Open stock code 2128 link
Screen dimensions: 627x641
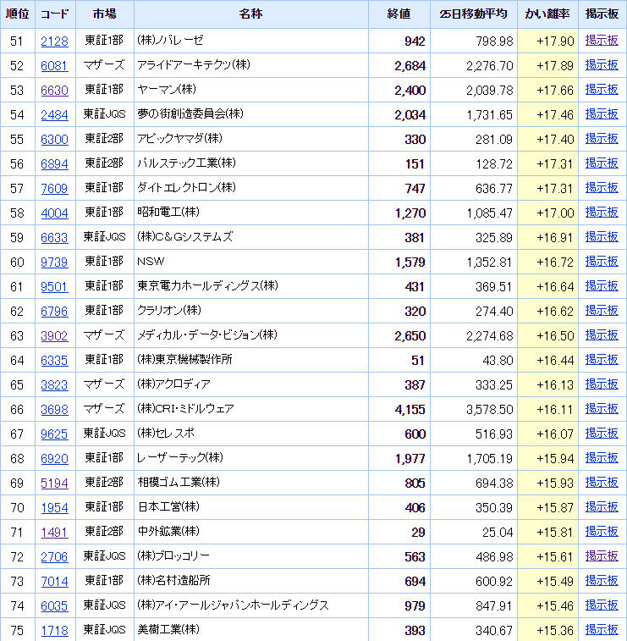point(54,41)
